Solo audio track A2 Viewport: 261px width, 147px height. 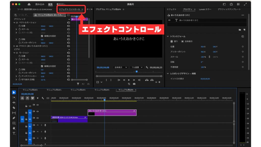tap(42, 132)
